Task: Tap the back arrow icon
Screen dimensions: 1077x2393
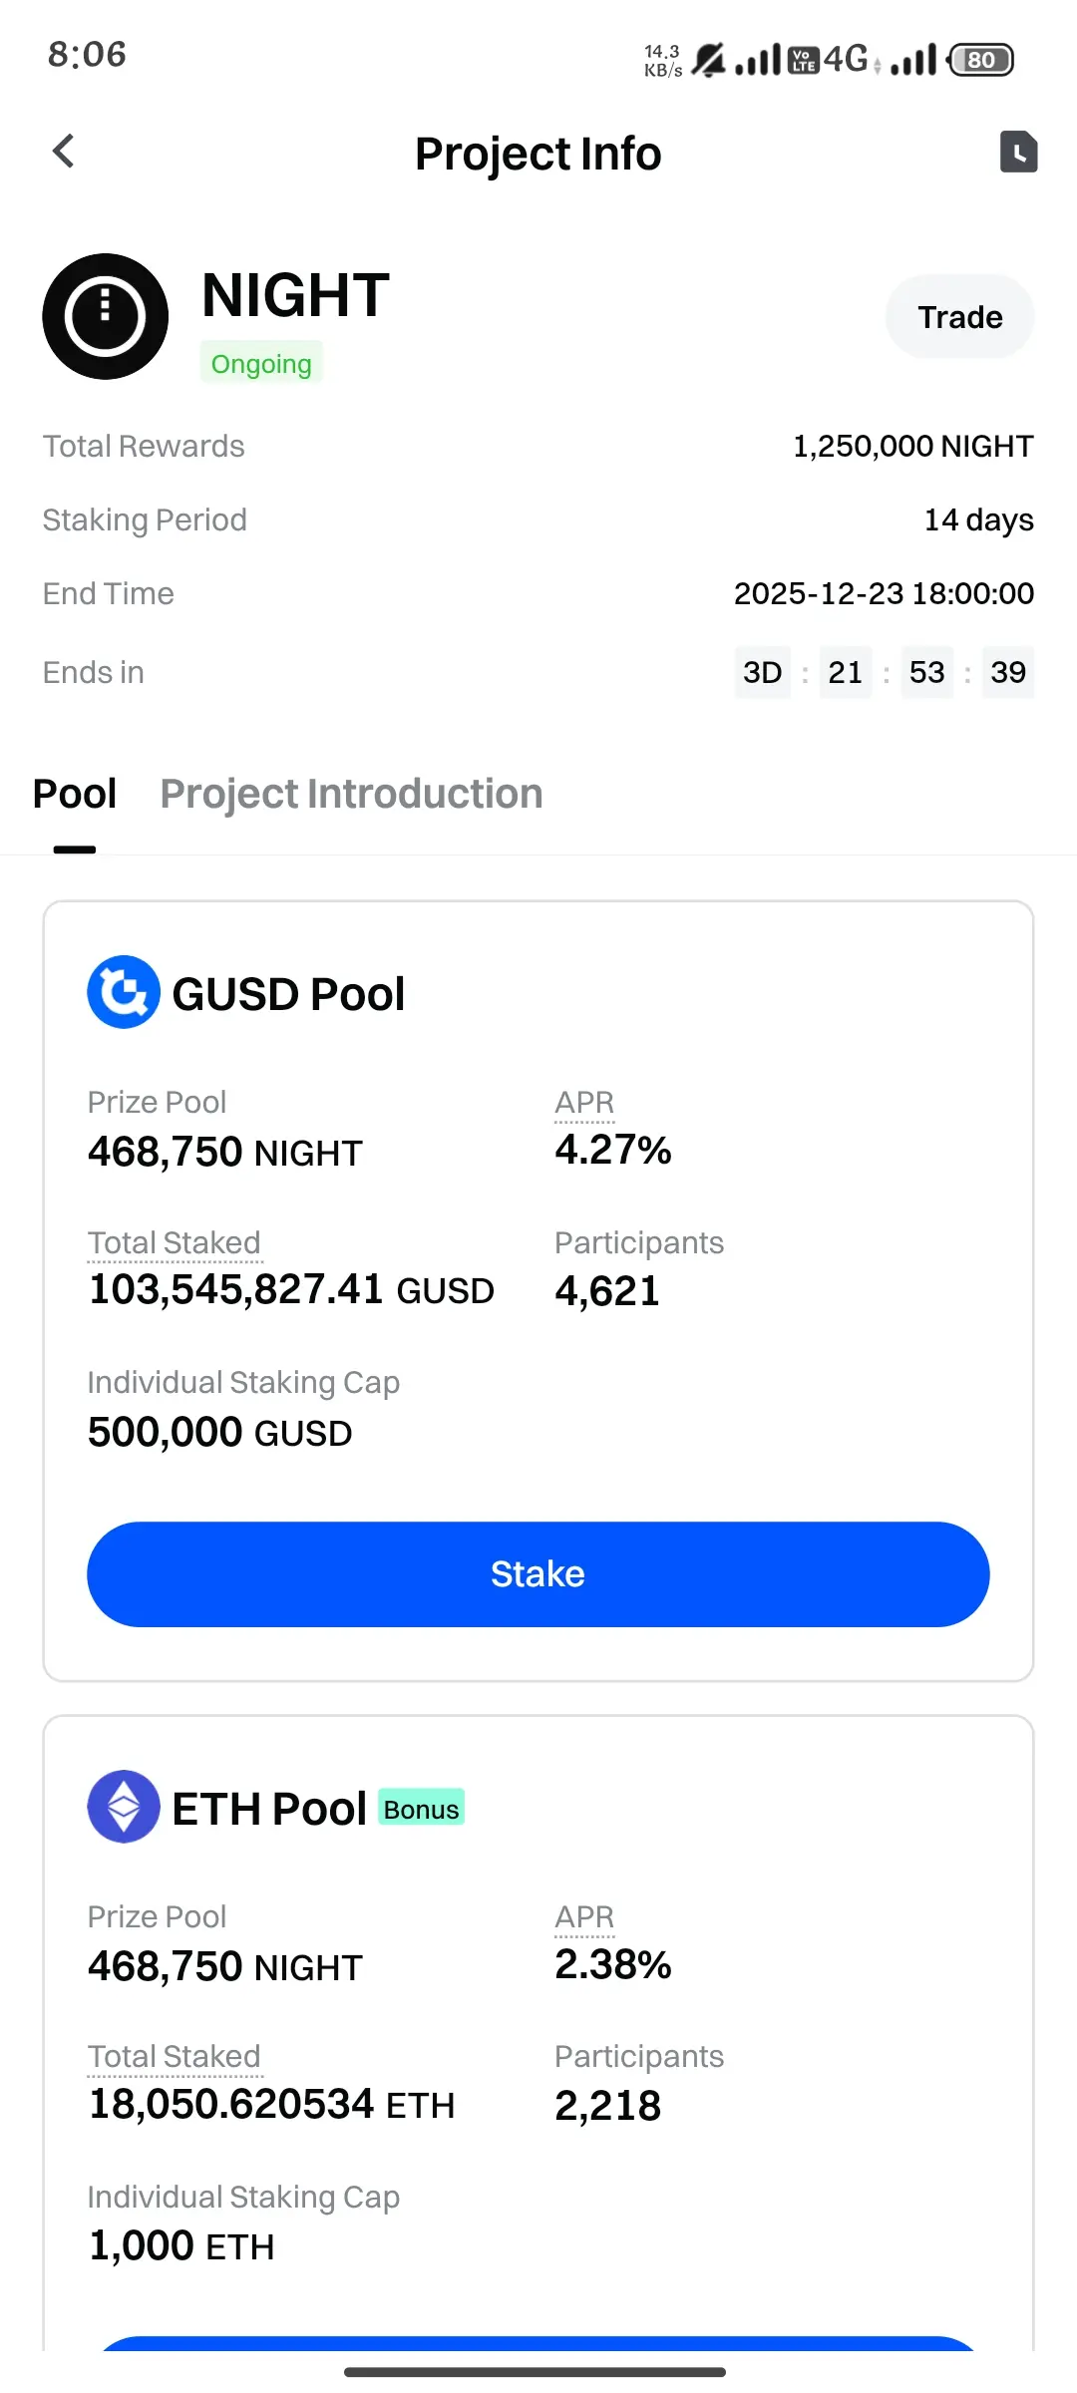Action: (x=64, y=152)
